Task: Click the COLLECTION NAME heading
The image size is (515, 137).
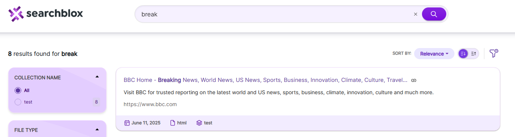Action: coord(37,78)
